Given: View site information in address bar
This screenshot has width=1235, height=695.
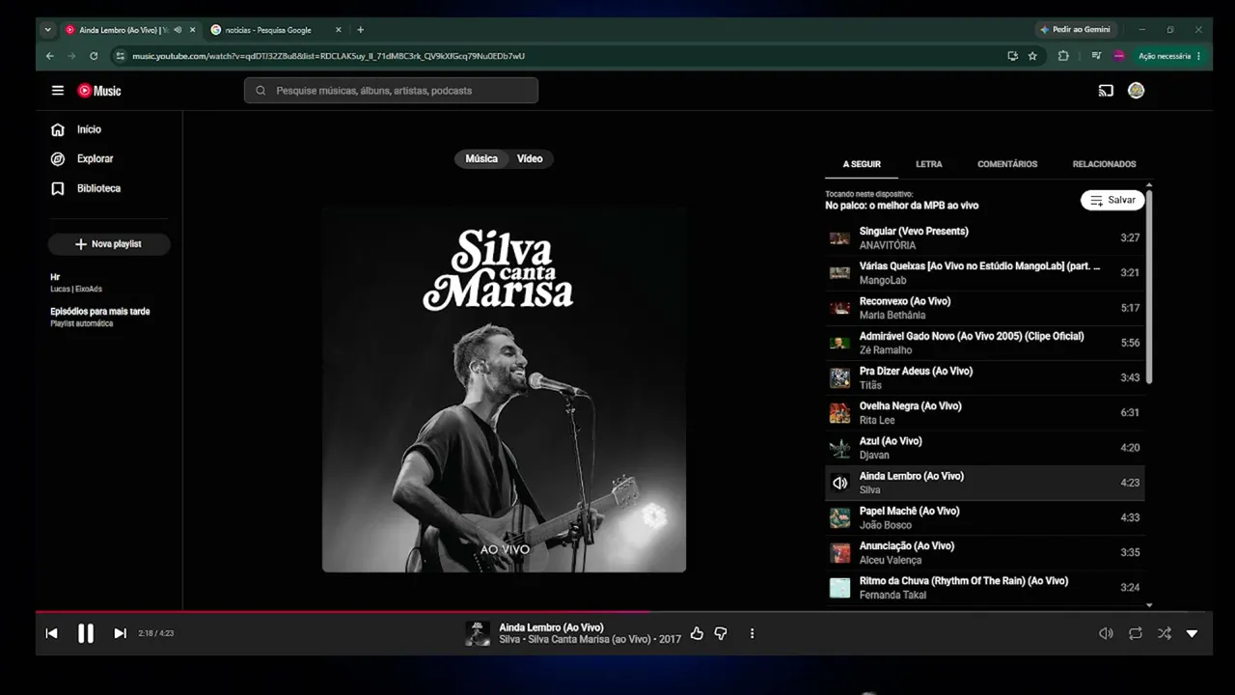Looking at the screenshot, I should pyautogui.click(x=121, y=56).
